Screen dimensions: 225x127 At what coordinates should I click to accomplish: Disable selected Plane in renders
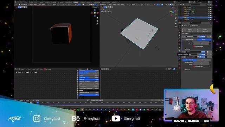click(211, 18)
